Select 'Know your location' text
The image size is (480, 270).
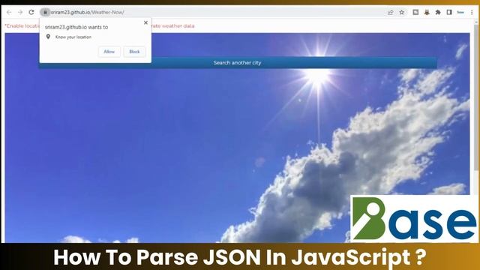[73, 37]
